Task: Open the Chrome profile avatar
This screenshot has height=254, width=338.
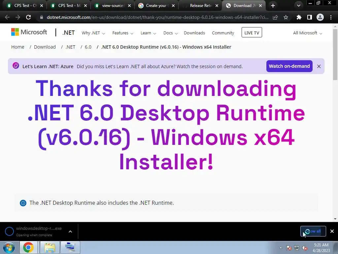Action: pos(320,17)
